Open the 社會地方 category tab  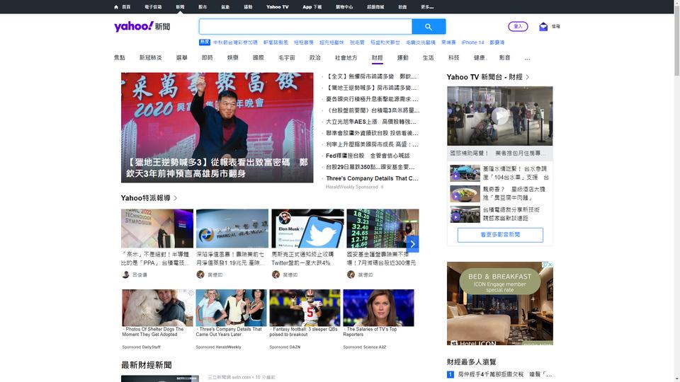(346, 57)
